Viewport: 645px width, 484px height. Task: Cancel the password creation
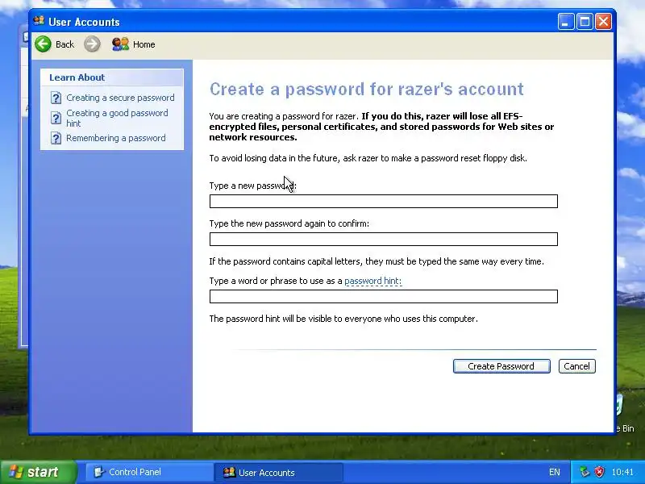pos(576,366)
